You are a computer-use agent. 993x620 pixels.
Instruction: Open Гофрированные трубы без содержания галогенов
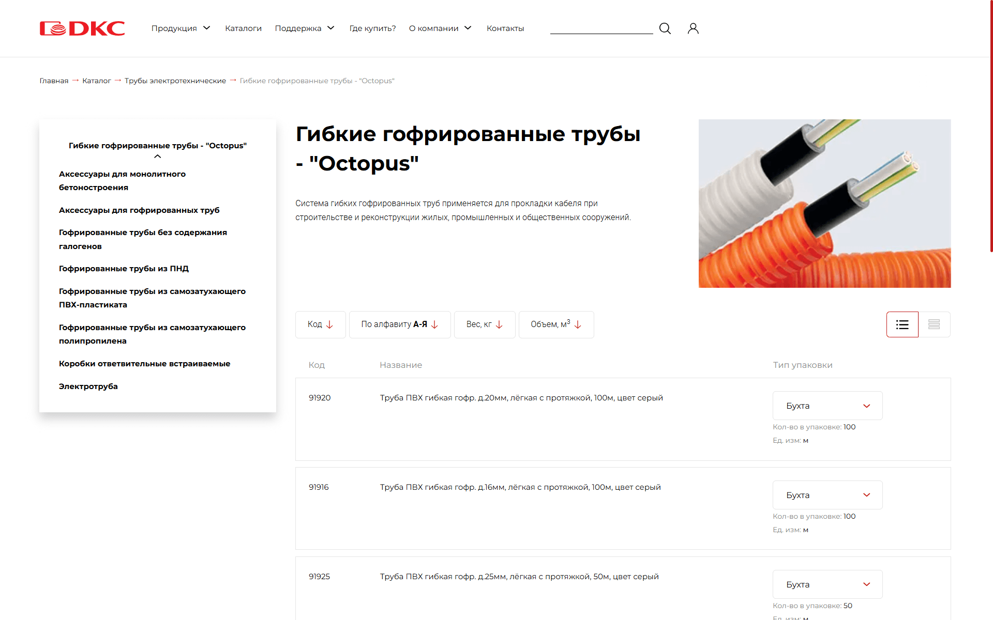click(x=143, y=239)
